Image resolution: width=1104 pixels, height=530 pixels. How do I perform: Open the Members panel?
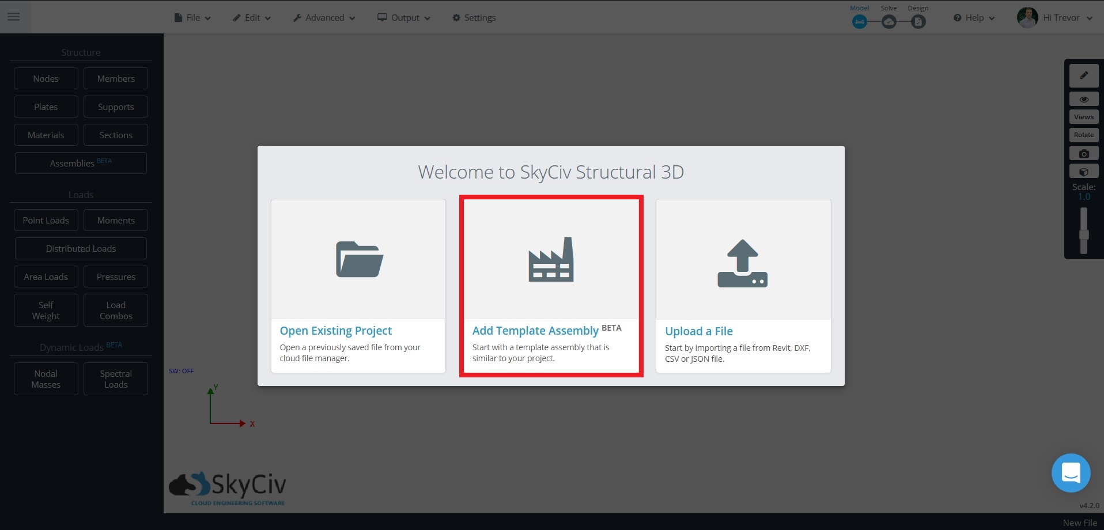point(116,78)
